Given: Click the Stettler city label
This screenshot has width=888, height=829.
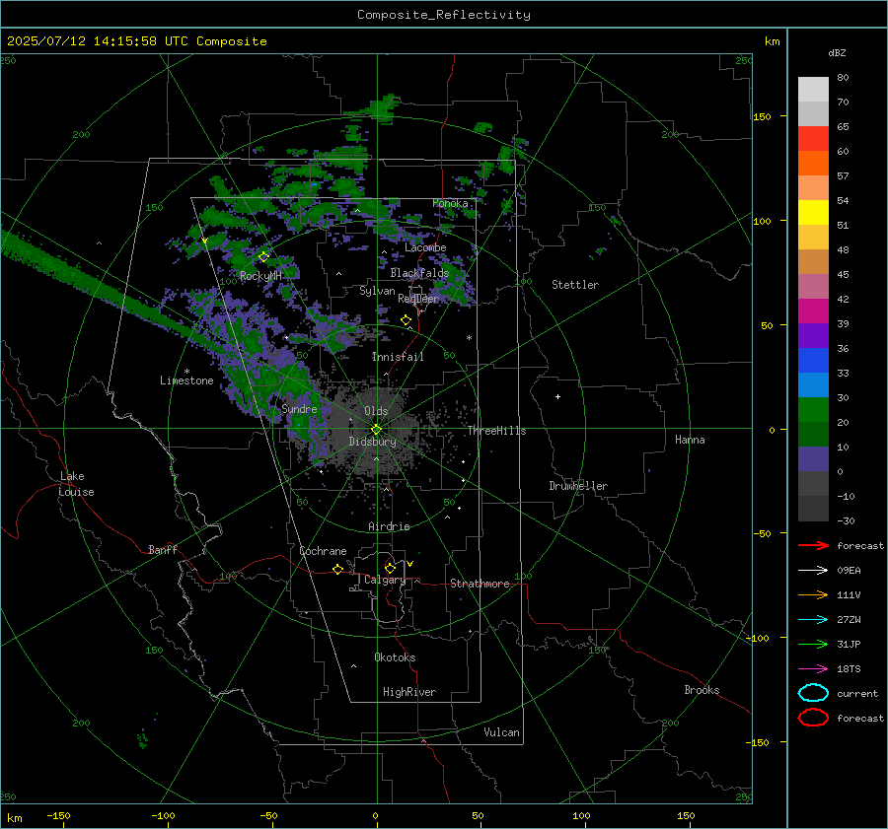Looking at the screenshot, I should (575, 285).
